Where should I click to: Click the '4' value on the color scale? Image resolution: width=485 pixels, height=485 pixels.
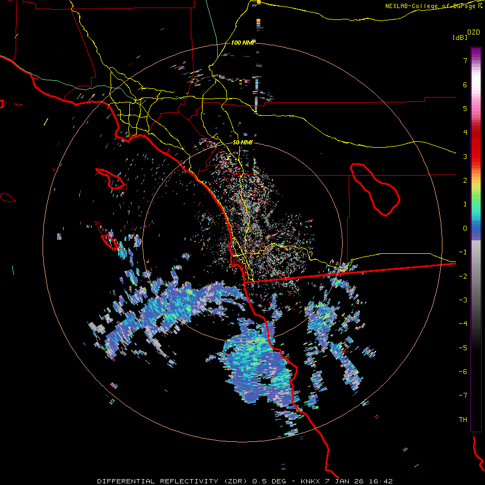click(x=465, y=133)
